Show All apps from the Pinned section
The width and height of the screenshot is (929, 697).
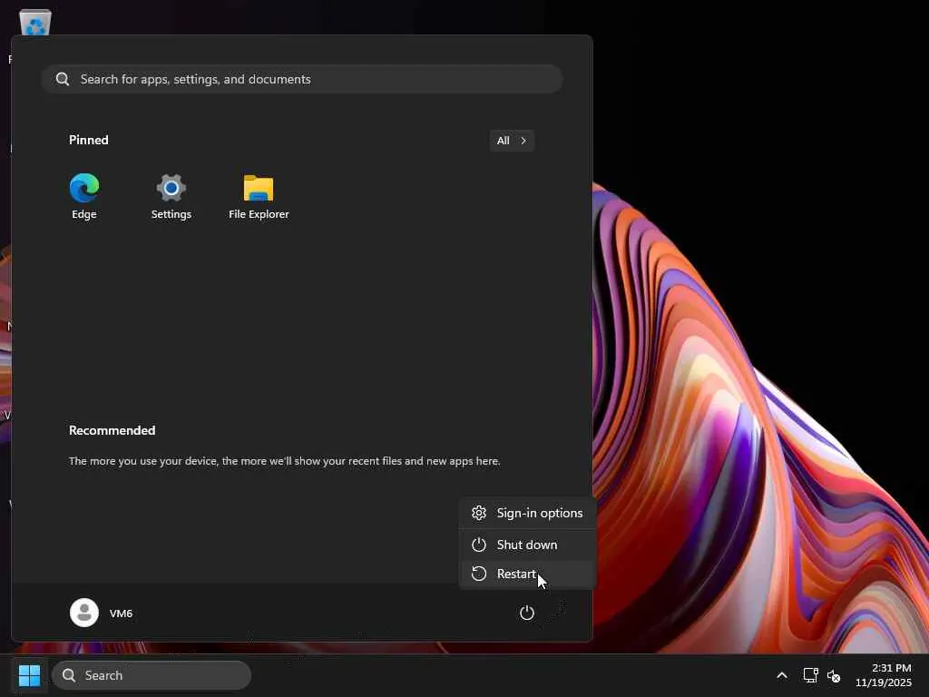click(x=512, y=141)
